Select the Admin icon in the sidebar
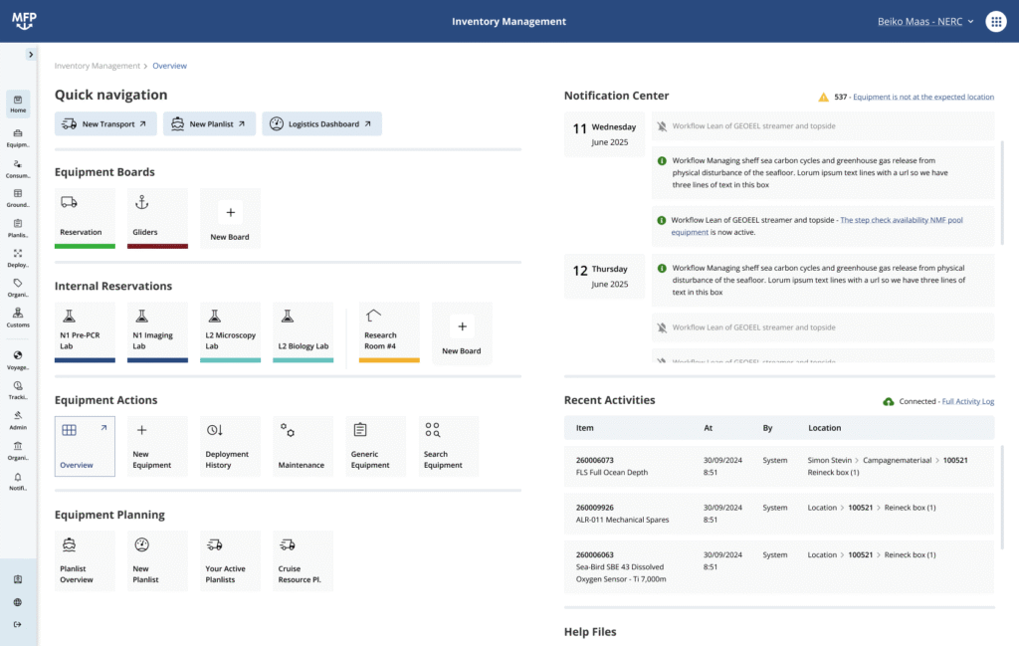The width and height of the screenshot is (1019, 646). (x=18, y=421)
